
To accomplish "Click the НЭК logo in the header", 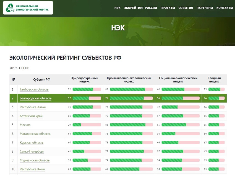I will click(28, 8).
